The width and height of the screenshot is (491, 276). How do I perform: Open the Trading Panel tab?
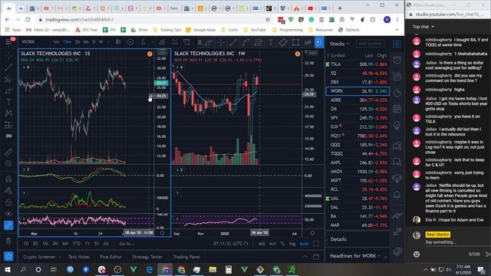[x=186, y=257]
